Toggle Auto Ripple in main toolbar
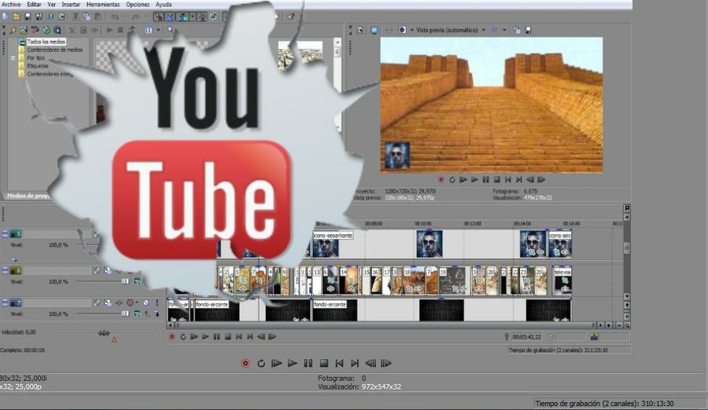The height and width of the screenshot is (410, 708). 183,16
